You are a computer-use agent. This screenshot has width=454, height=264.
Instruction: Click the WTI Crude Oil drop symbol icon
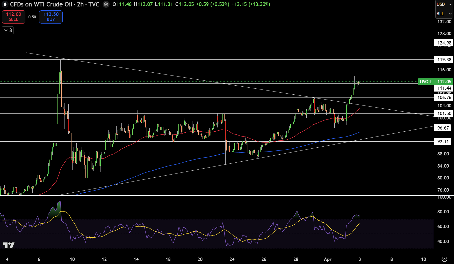click(x=5, y=4)
